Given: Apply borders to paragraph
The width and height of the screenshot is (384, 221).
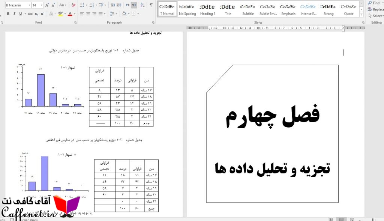Looking at the screenshot, I should (133, 14).
